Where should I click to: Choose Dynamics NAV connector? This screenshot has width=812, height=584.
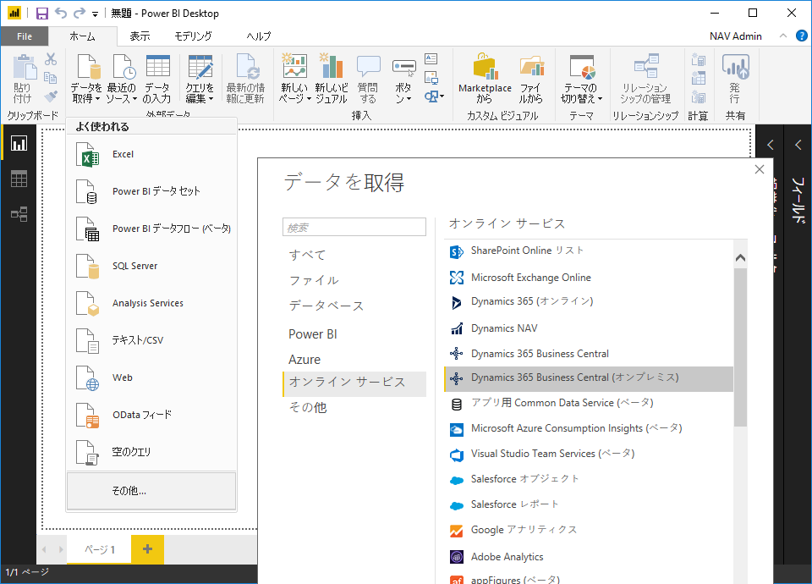pyautogui.click(x=589, y=328)
